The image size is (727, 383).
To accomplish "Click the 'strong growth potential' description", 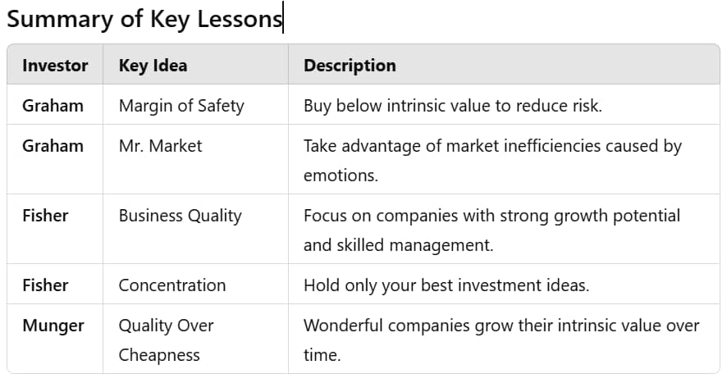I will (x=492, y=230).
